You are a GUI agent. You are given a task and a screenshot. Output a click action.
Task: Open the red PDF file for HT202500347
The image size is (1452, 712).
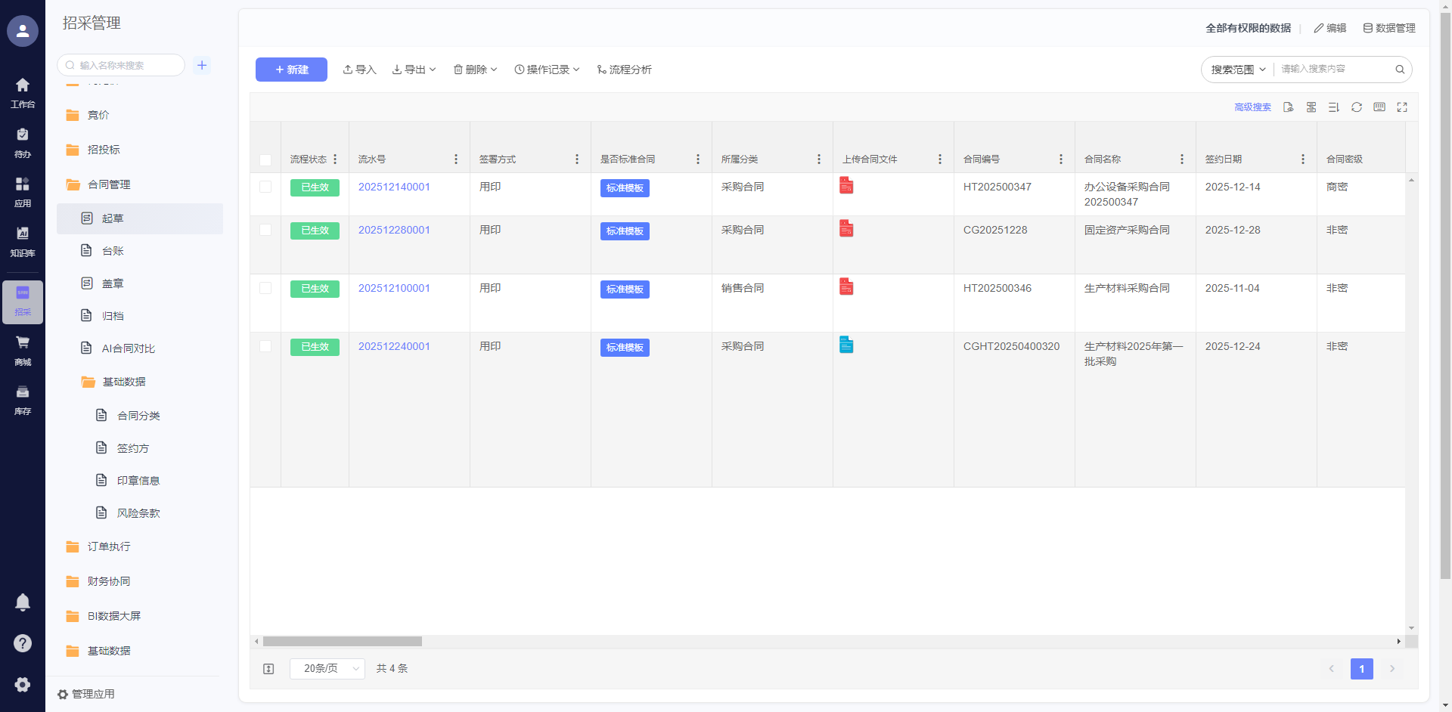pos(846,186)
